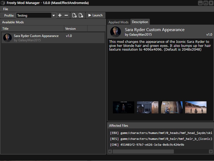Click the add mod file icon
The image size is (214, 161).
pos(74,16)
